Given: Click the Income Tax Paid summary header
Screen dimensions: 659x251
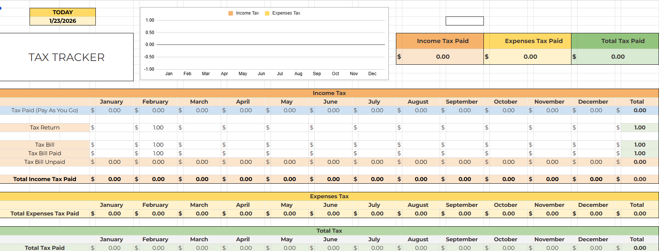Looking at the screenshot, I should point(443,41).
